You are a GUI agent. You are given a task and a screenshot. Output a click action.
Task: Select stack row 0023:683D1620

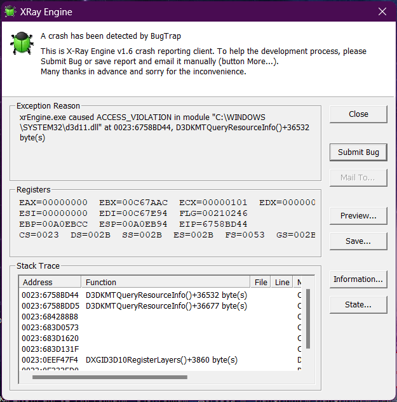(x=160, y=338)
